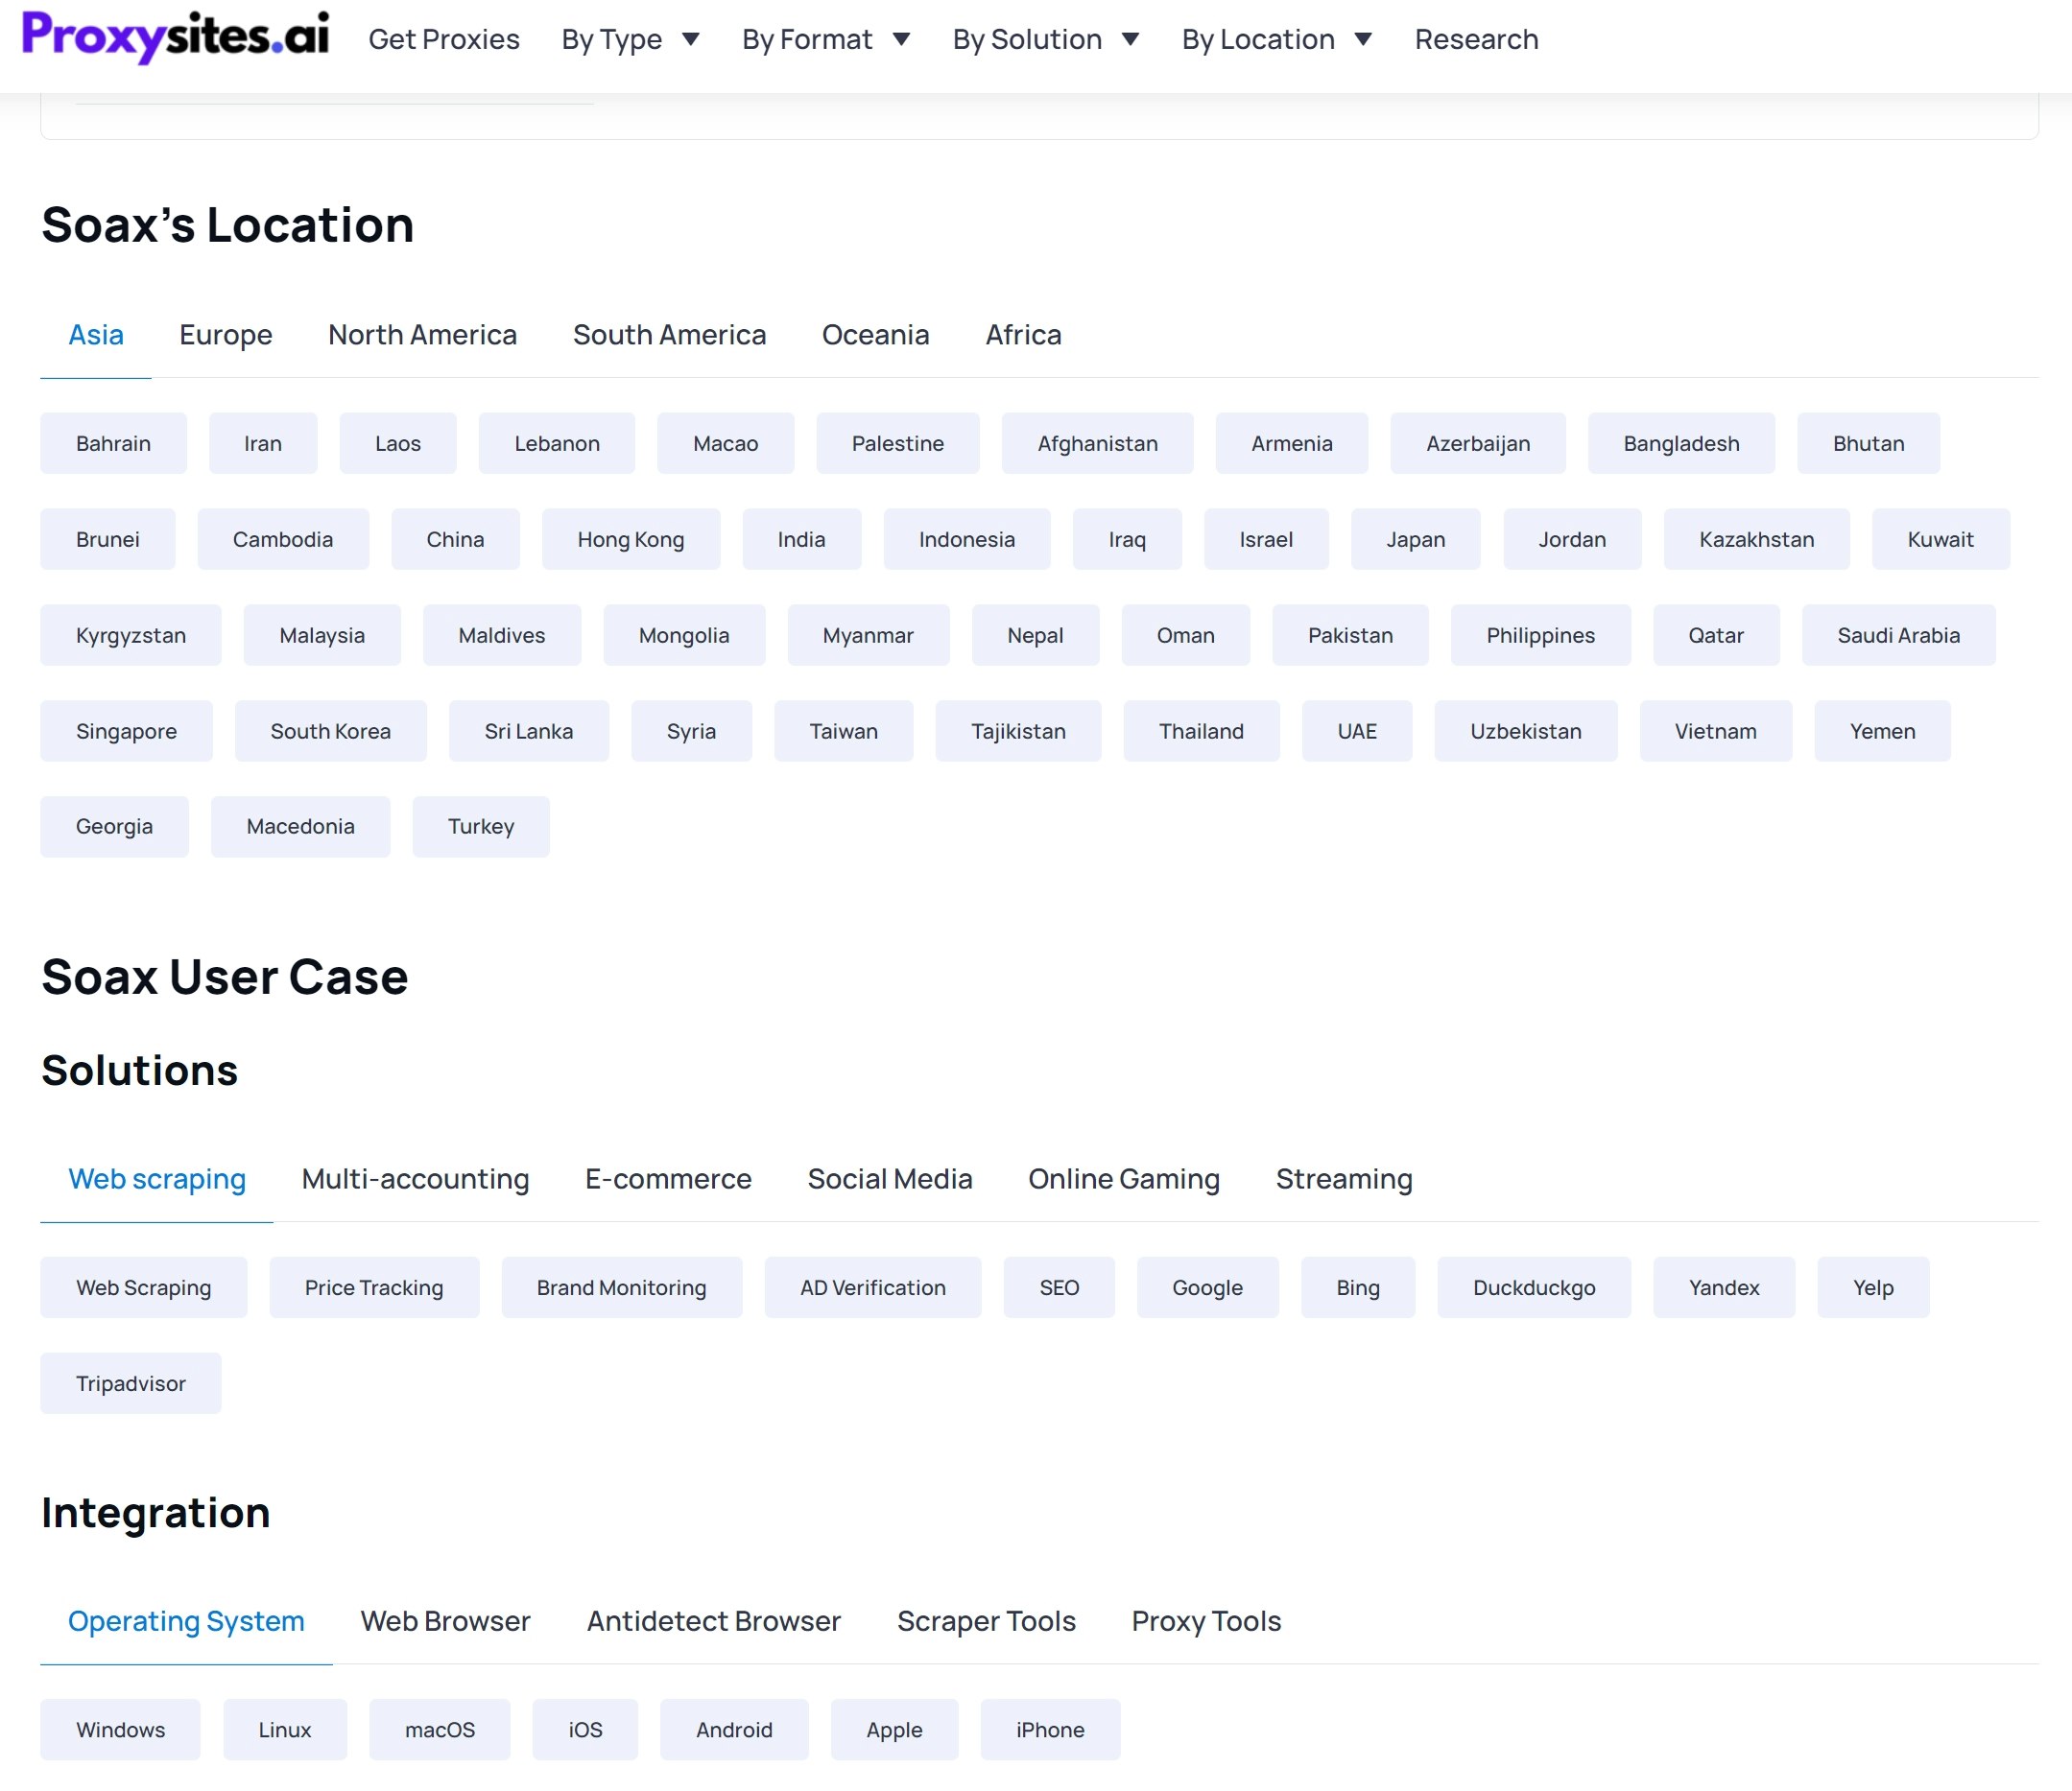Switch to Multi-accounting solutions tab
Image resolution: width=2072 pixels, height=1791 pixels.
tap(415, 1179)
